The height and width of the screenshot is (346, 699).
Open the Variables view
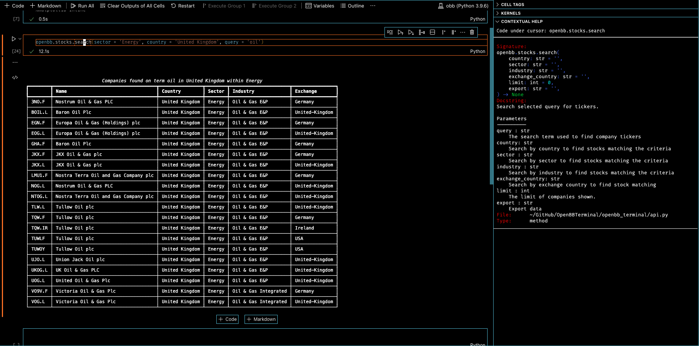[320, 6]
